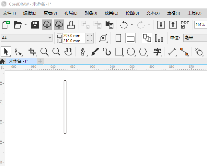
Task: Undo the last action
Action: (124, 25)
